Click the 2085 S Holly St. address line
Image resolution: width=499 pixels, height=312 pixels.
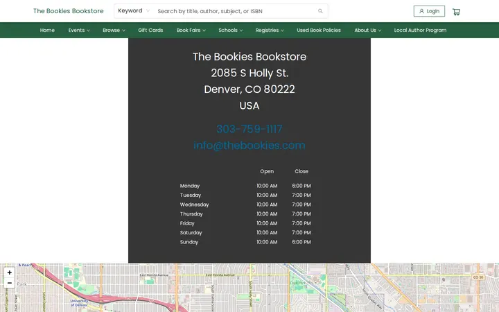coord(249,73)
